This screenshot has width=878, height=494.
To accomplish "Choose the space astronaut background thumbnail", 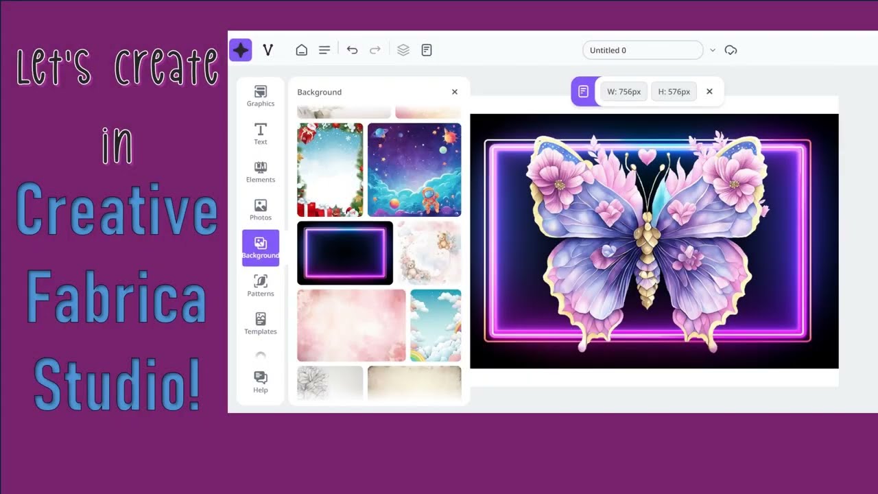I will click(x=414, y=169).
